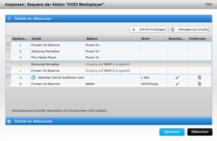Viewport: 217px width, 141px height.
Task: Open the Hilfe link
Action: pos(209,4)
